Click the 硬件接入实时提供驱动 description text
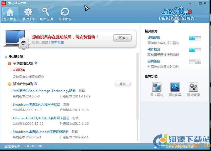Screen dimensions: 211x151 [x=163, y=43]
